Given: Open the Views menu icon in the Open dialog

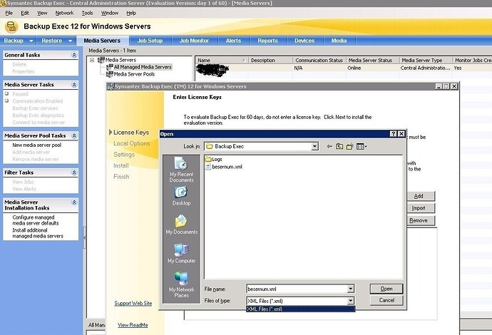Looking at the screenshot, I should pos(362,147).
